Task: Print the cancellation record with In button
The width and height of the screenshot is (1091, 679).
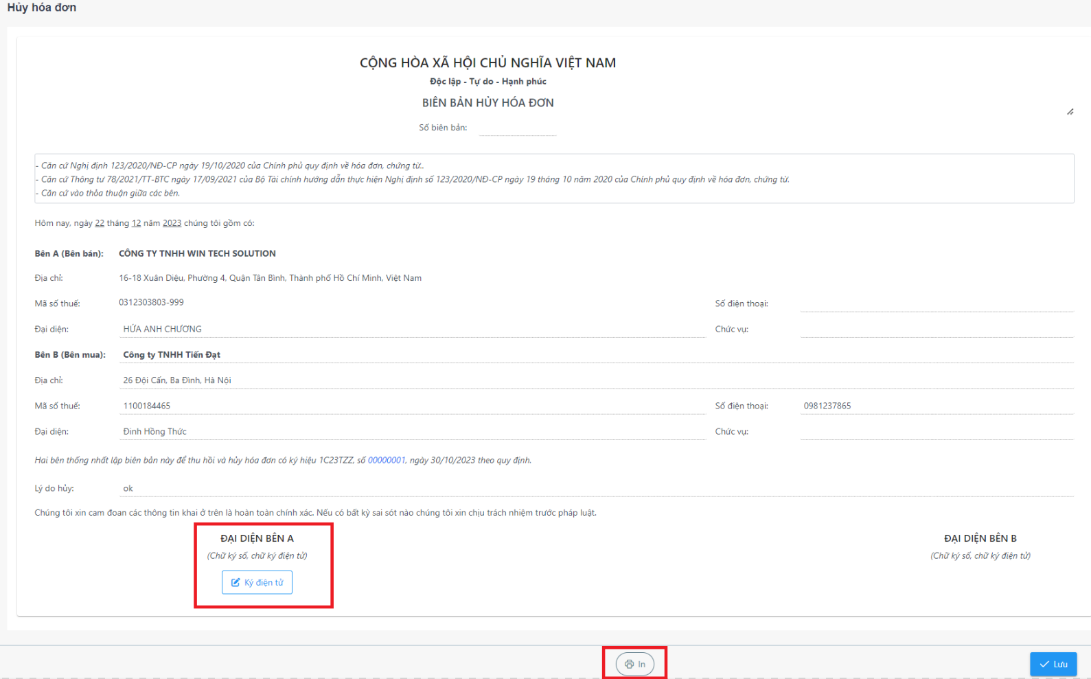Action: 635,664
